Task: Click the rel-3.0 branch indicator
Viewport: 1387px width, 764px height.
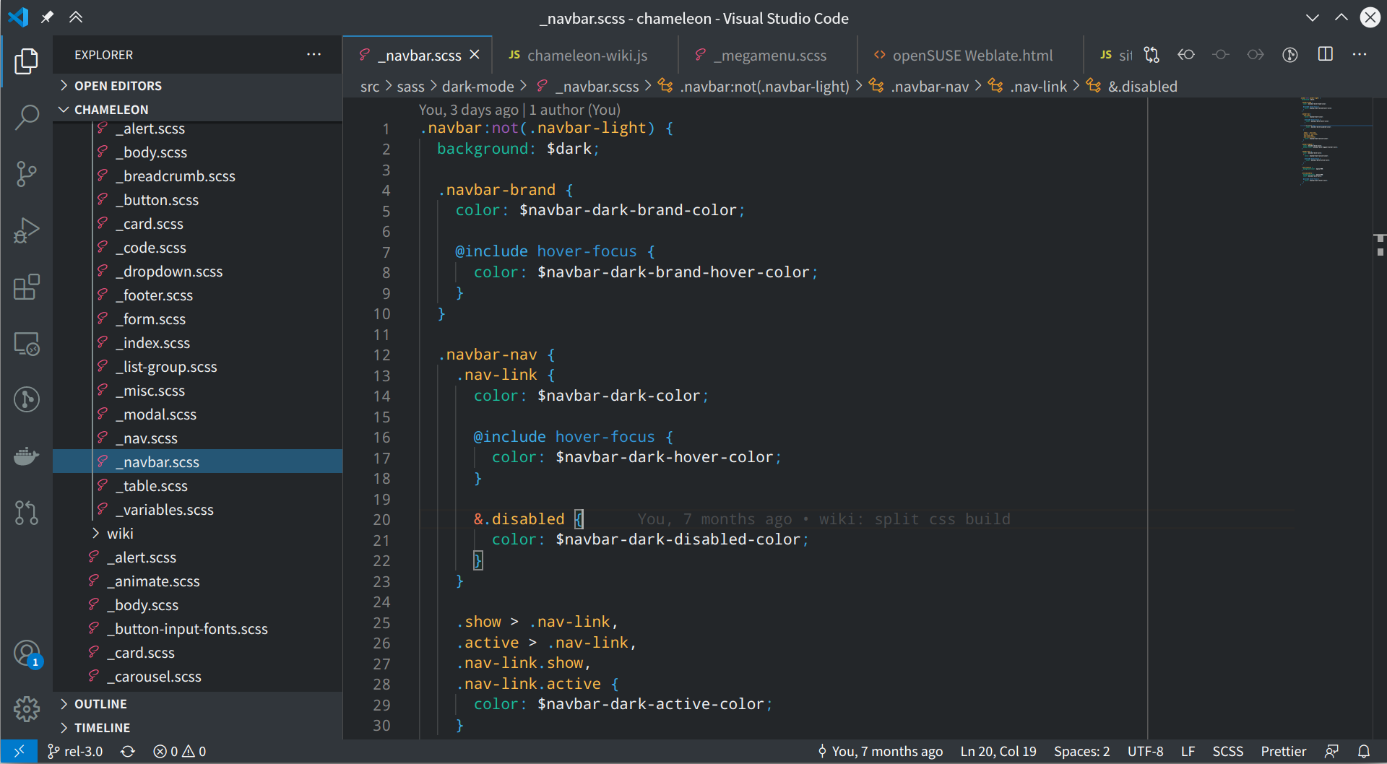Action: (x=75, y=751)
